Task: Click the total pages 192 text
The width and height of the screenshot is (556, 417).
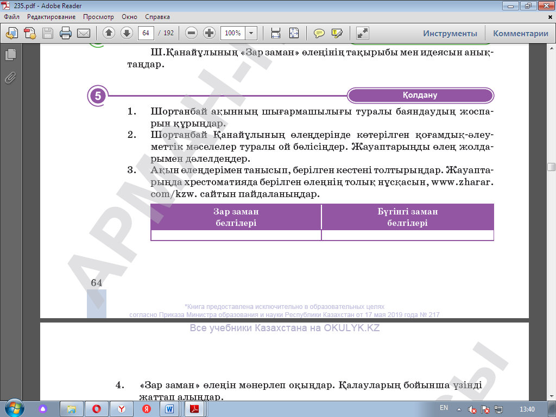Action: click(x=168, y=33)
